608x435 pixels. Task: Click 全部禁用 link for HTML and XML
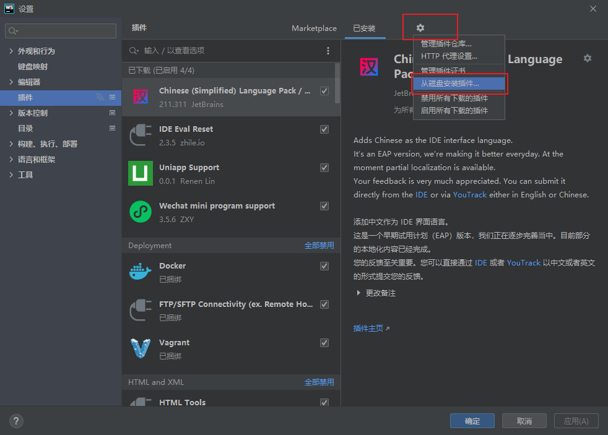click(x=319, y=382)
